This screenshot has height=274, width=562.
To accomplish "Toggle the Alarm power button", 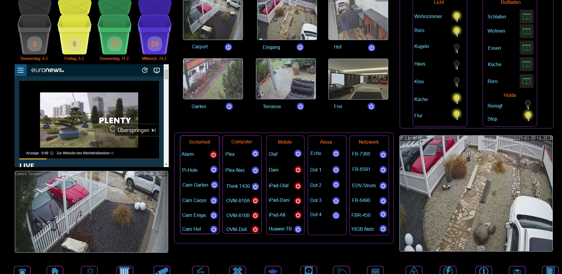I will [x=214, y=155].
